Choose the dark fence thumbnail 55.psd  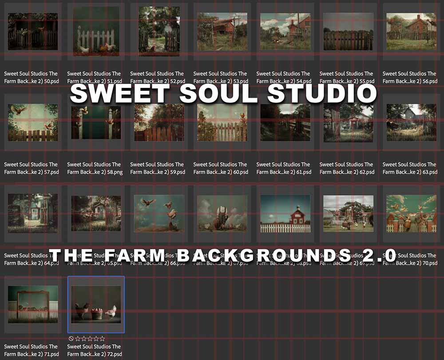348,32
